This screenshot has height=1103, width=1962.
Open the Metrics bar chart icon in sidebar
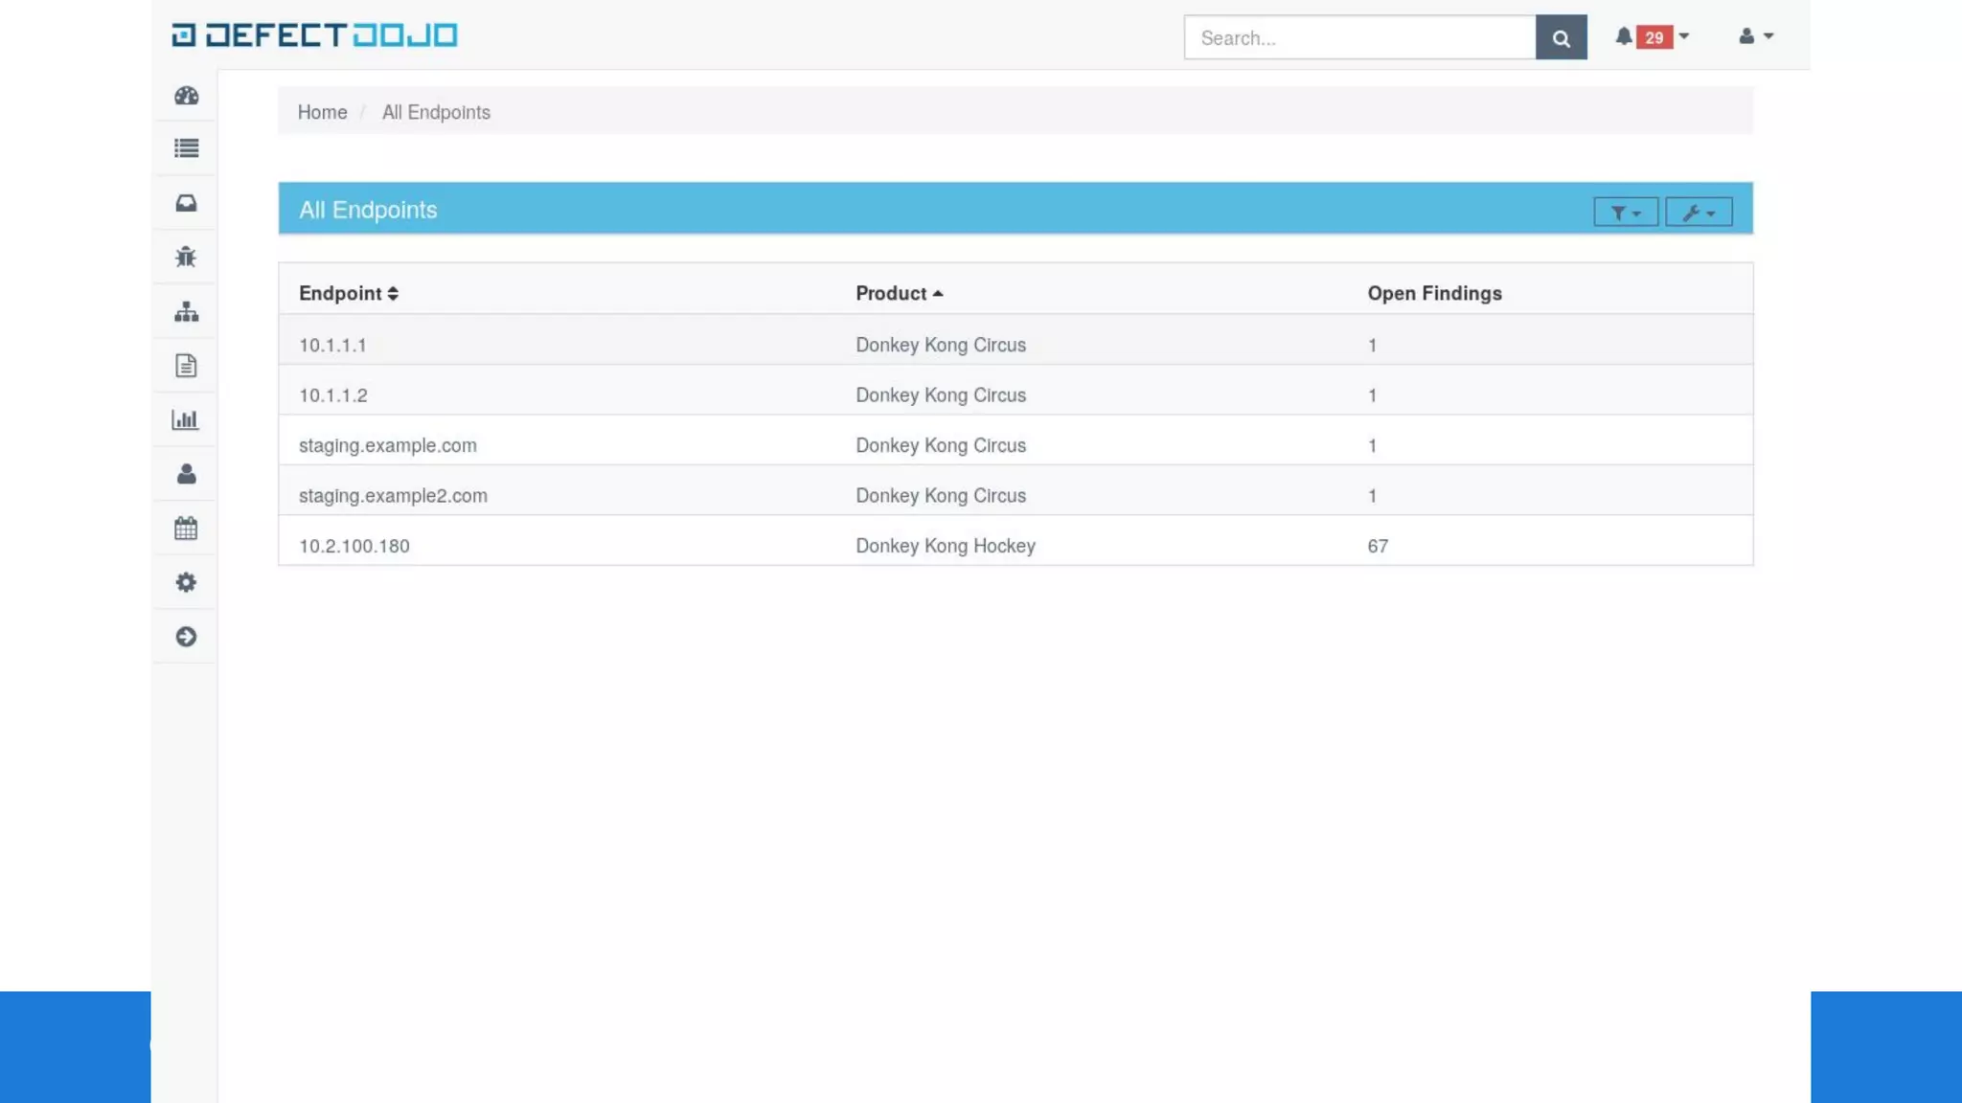pyautogui.click(x=186, y=419)
